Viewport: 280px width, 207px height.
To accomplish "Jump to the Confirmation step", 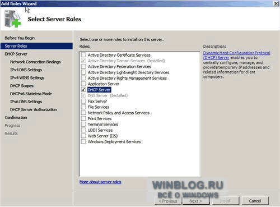I will [16, 117].
